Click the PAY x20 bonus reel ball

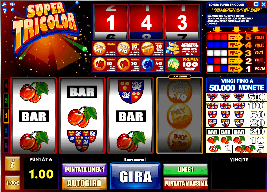[x=180, y=116]
